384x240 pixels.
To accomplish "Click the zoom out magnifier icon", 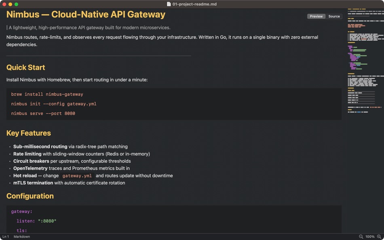I will click(361, 237).
